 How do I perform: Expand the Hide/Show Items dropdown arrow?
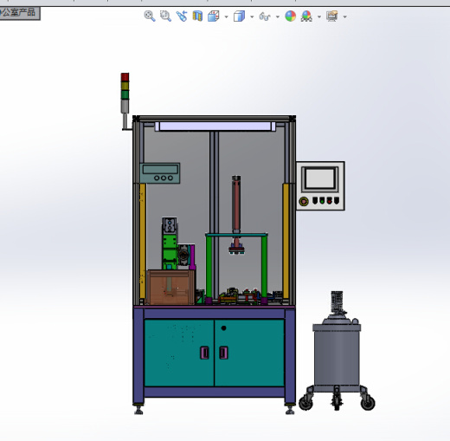(x=278, y=17)
